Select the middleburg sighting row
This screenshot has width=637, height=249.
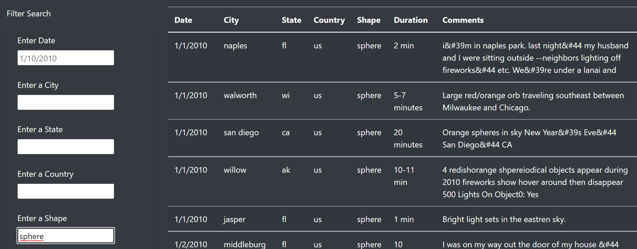(307, 244)
